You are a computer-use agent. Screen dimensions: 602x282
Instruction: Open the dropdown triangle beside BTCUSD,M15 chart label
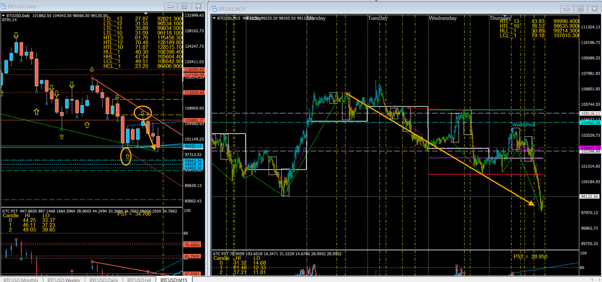(x=214, y=18)
